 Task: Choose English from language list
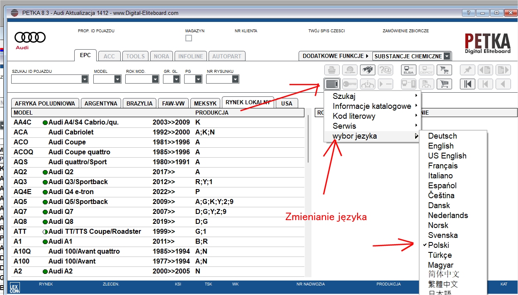440,146
